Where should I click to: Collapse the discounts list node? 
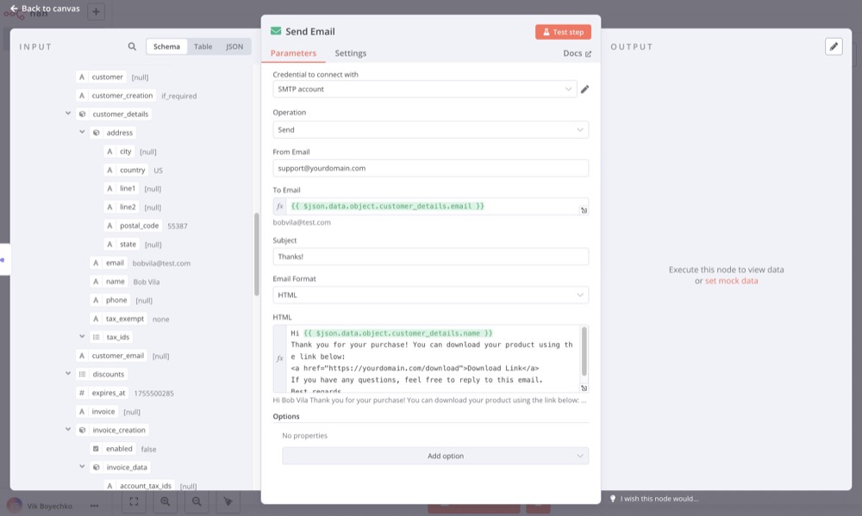pos(68,374)
